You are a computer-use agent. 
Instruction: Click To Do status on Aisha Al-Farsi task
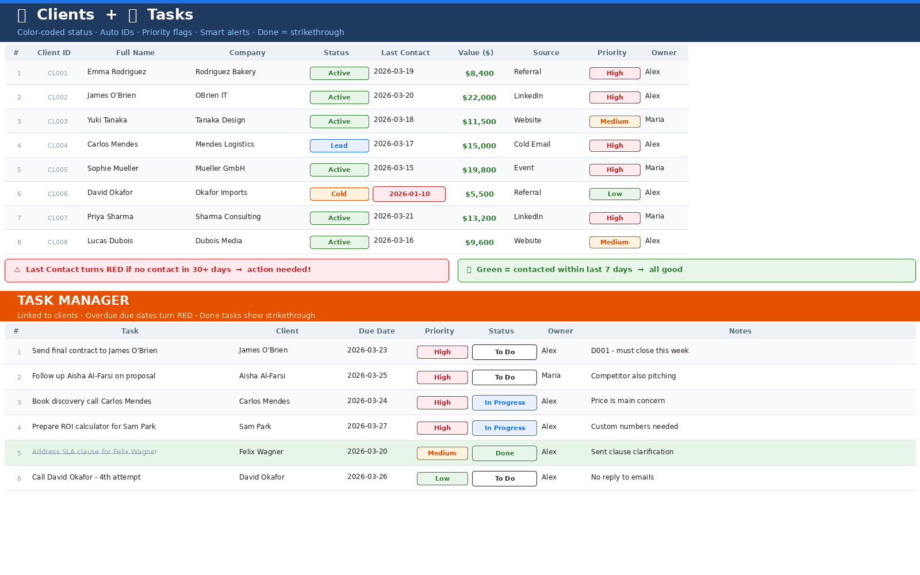[504, 378]
